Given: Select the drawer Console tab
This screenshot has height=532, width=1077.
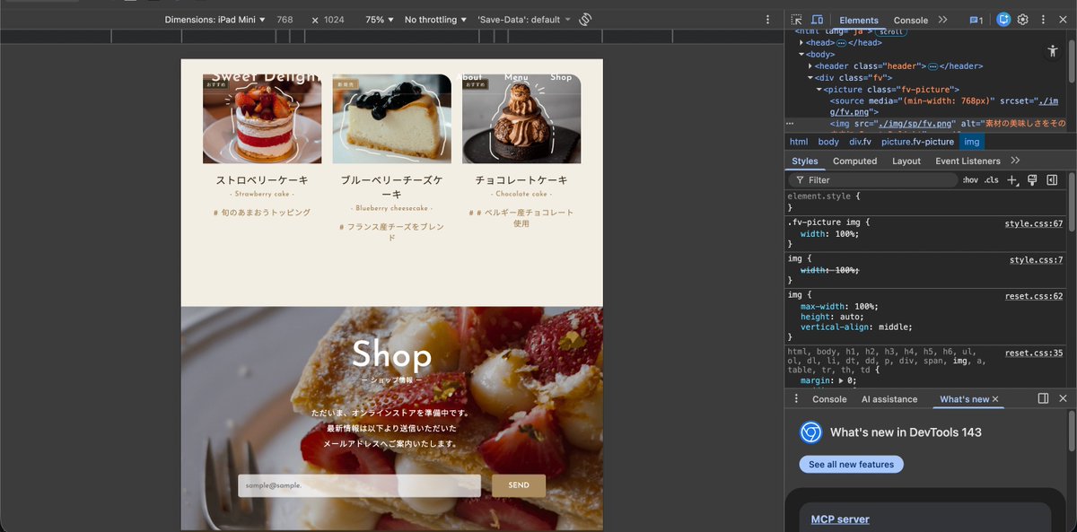Looking at the screenshot, I should (x=829, y=399).
